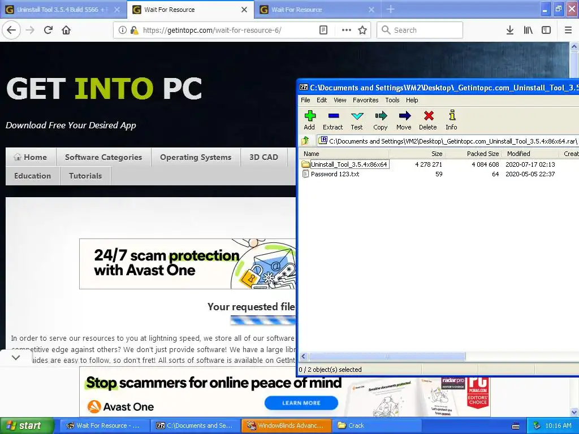
Task: Open the Tutorials navigation link
Action: (85, 176)
